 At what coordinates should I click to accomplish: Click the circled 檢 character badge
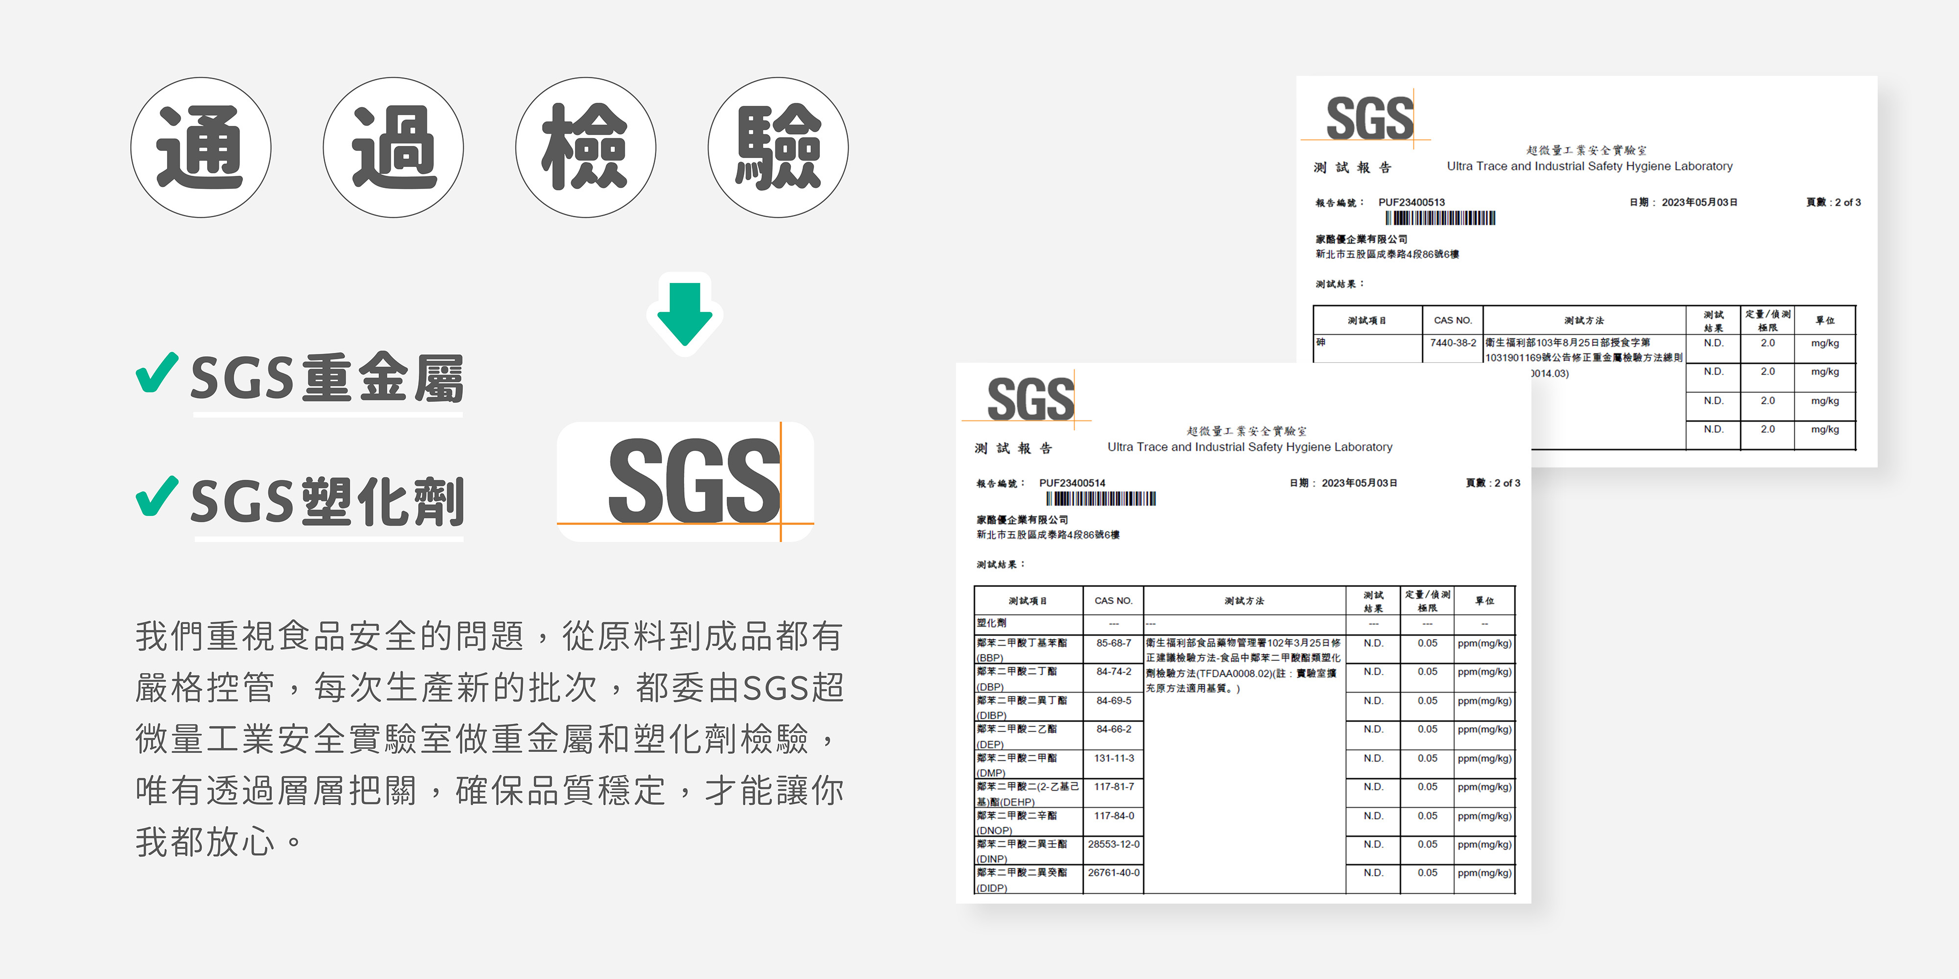coord(586,147)
